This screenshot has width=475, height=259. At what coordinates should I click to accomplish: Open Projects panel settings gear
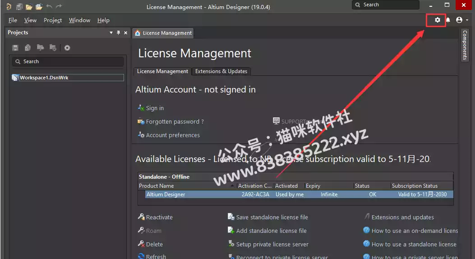[67, 48]
